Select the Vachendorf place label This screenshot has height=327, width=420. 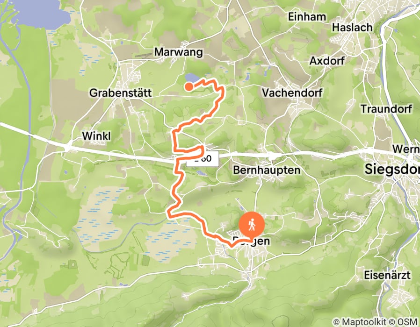tap(292, 93)
